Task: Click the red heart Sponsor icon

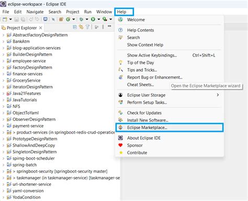Action: pos(120,145)
